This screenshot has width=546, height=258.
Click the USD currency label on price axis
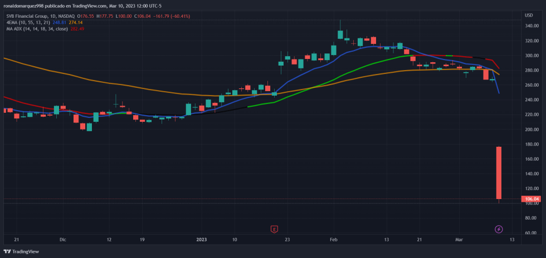(529, 15)
